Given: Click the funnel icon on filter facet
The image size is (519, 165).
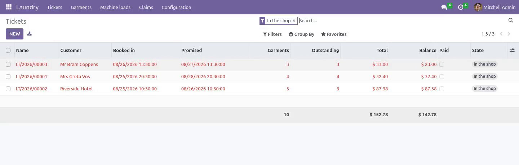Looking at the screenshot, I should tap(262, 21).
